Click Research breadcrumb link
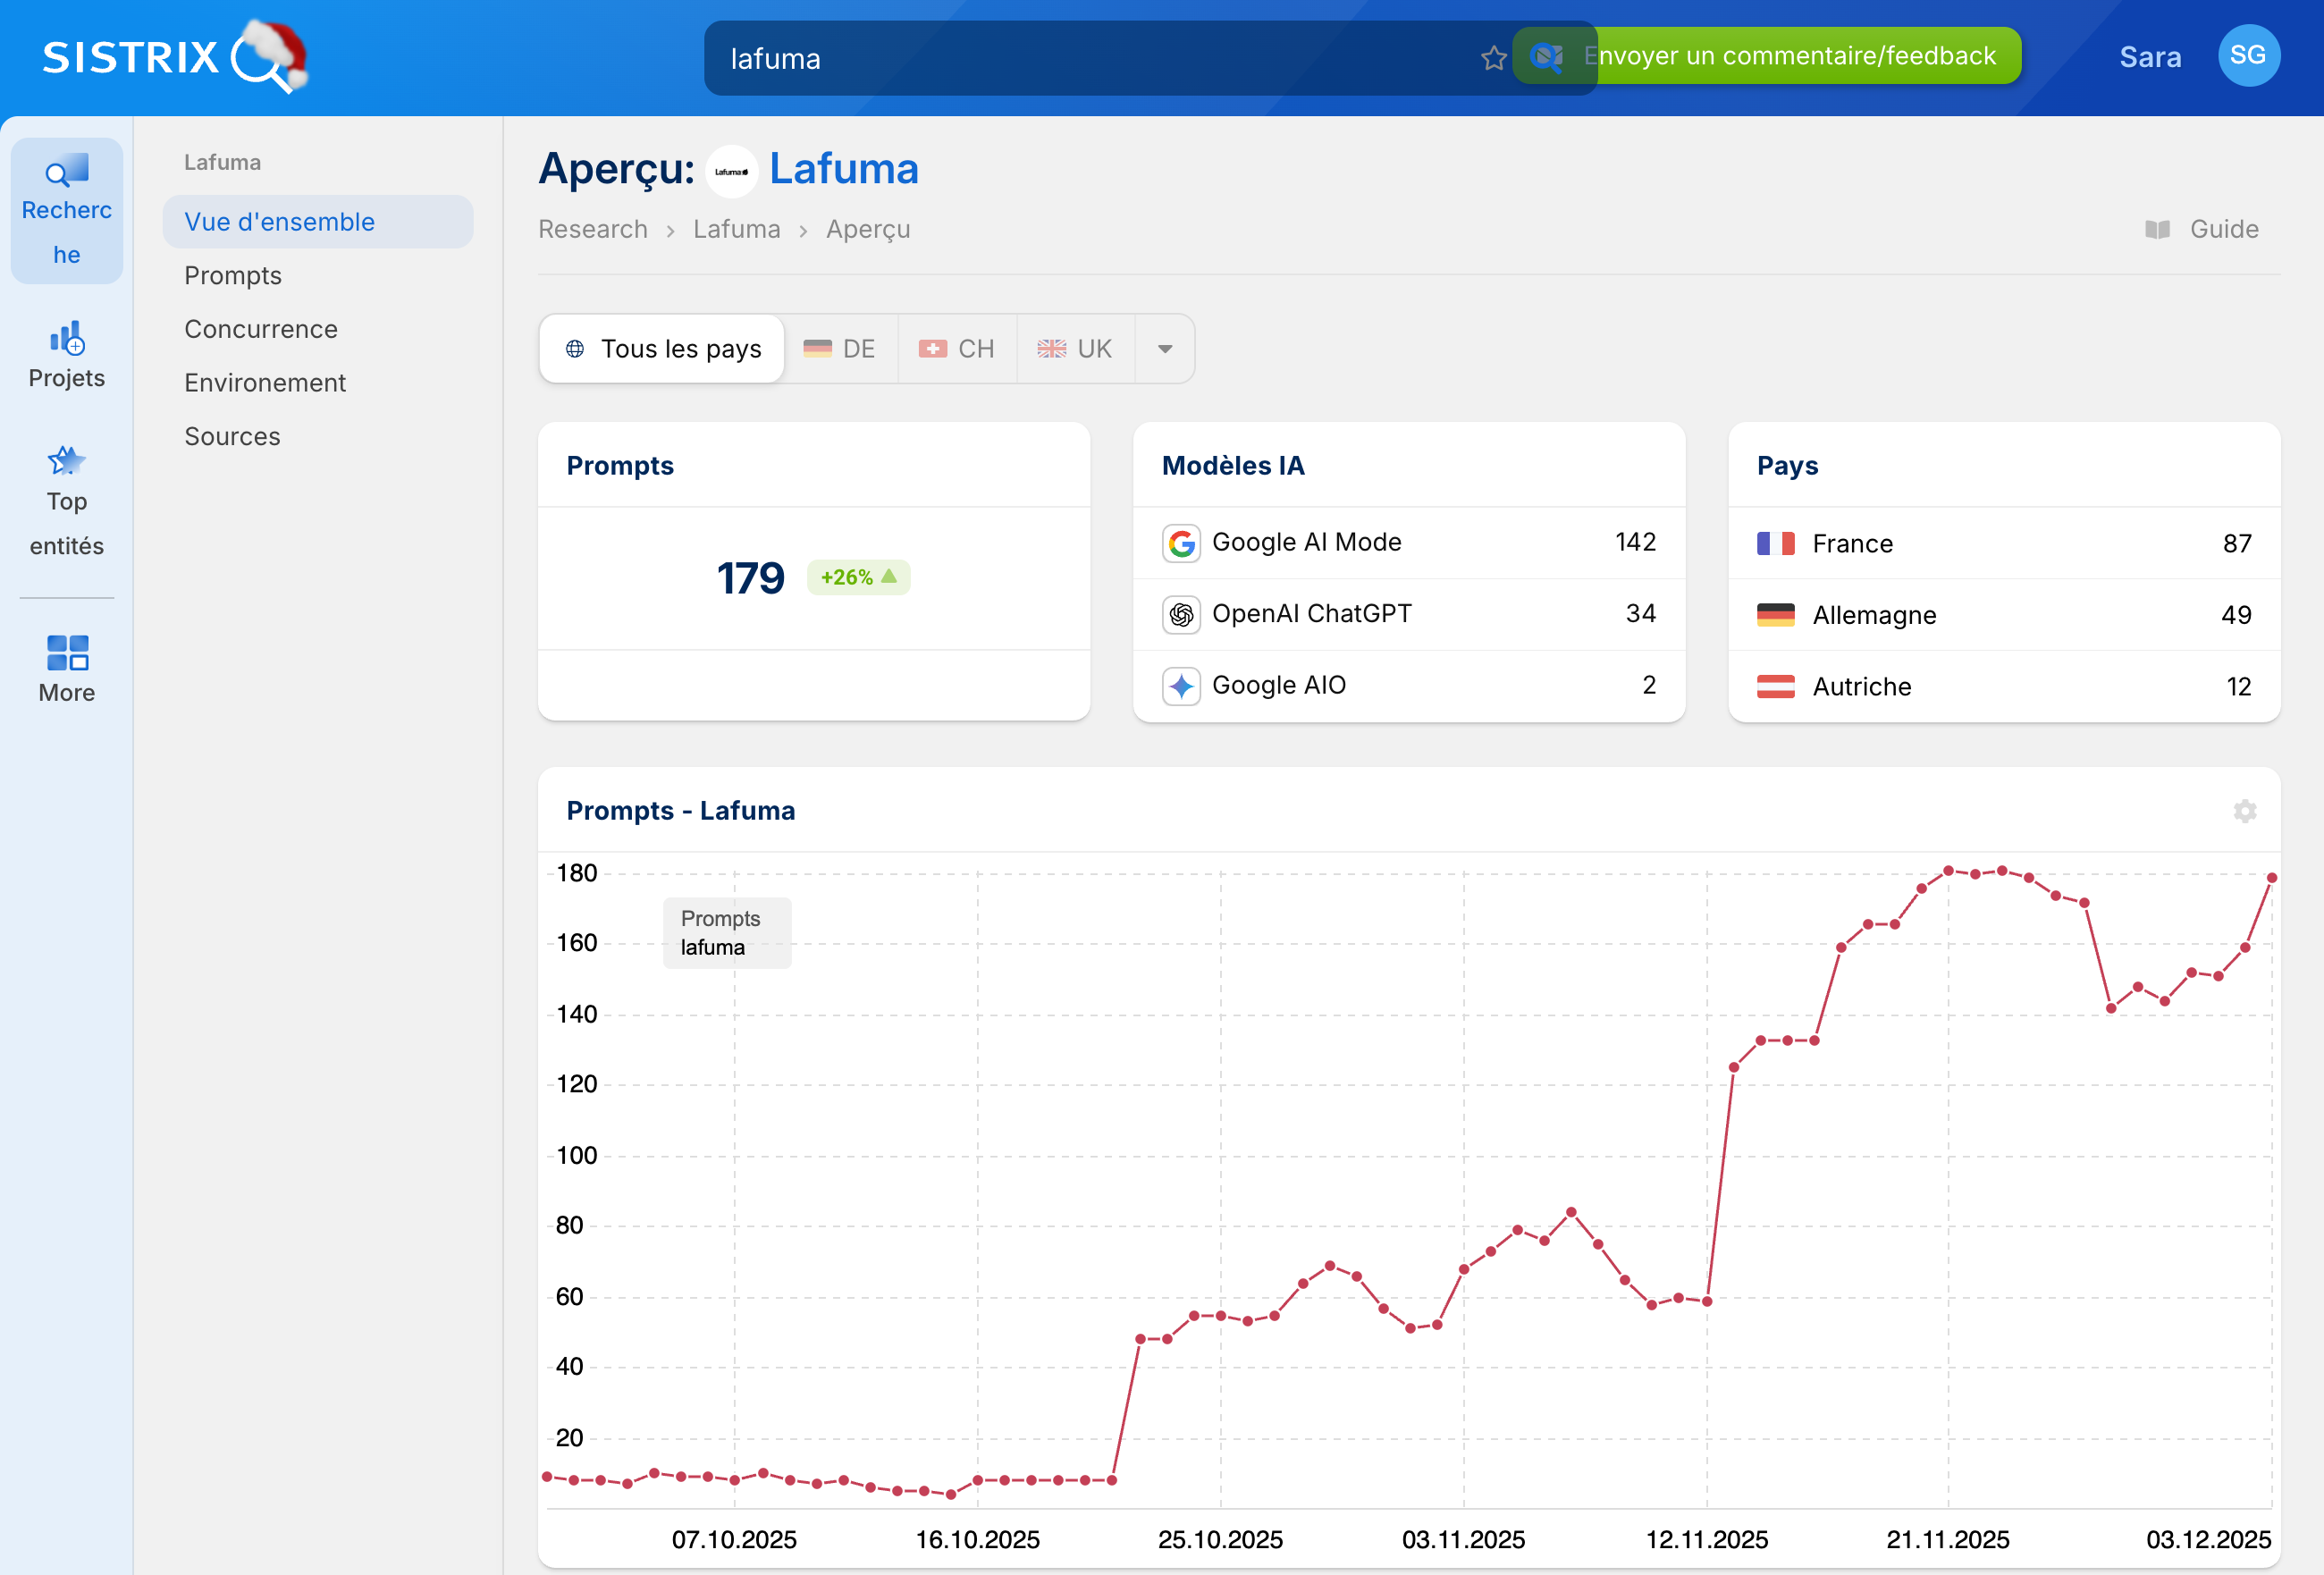Image resolution: width=2324 pixels, height=1575 pixels. click(x=593, y=229)
